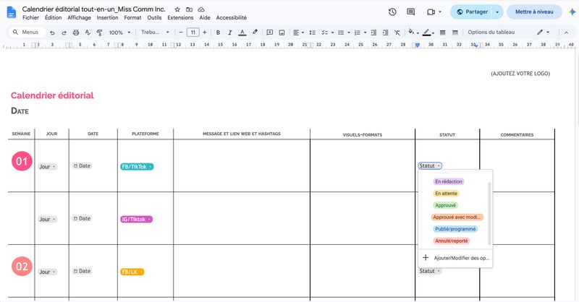The width and height of the screenshot is (579, 302).
Task: Open the zoom 100% dropdown
Action: (119, 33)
